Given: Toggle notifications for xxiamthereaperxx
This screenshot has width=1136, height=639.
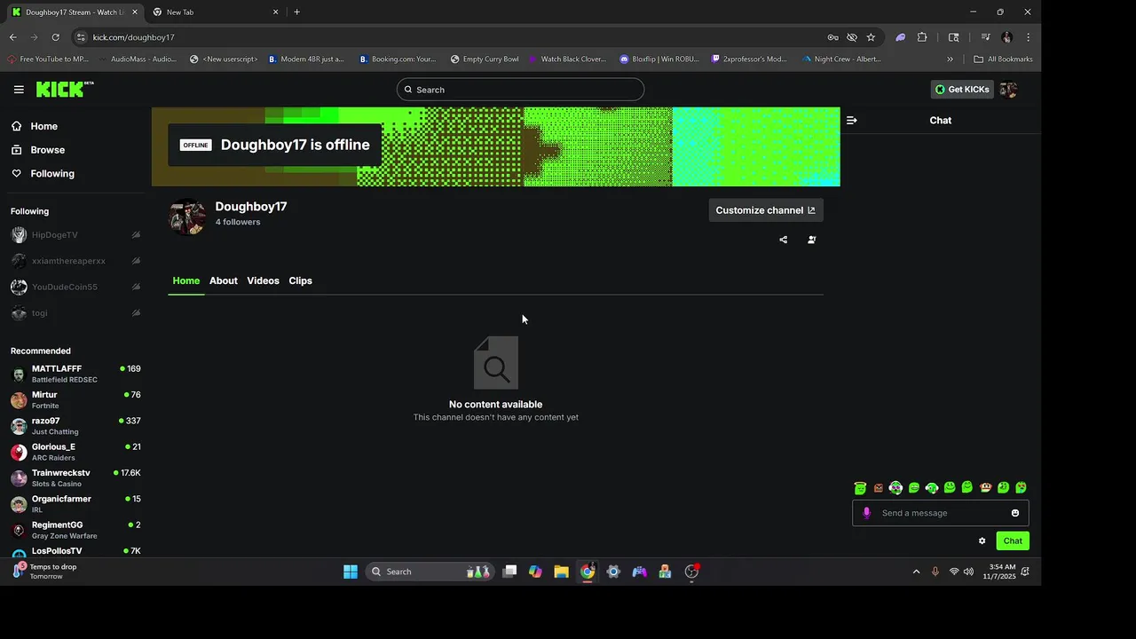Looking at the screenshot, I should click(136, 261).
